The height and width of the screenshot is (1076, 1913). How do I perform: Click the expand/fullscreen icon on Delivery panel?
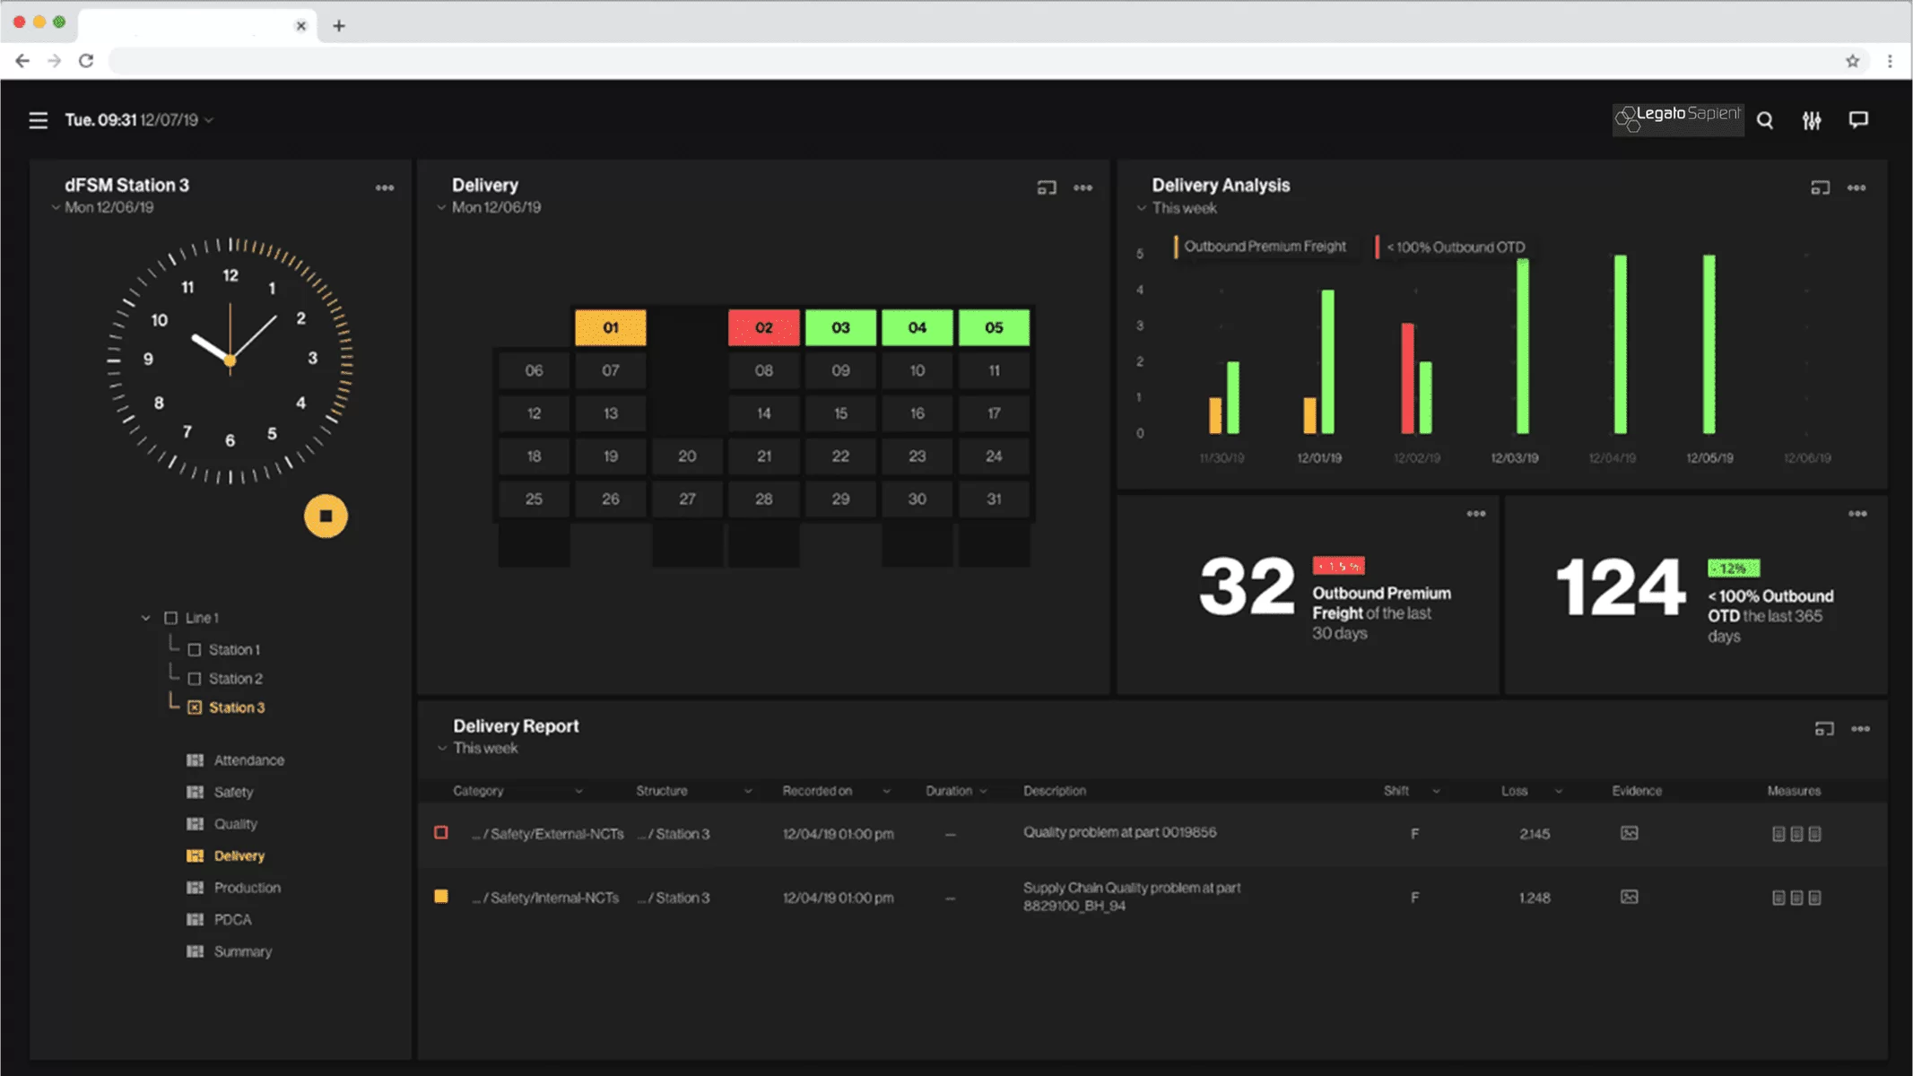point(1048,187)
